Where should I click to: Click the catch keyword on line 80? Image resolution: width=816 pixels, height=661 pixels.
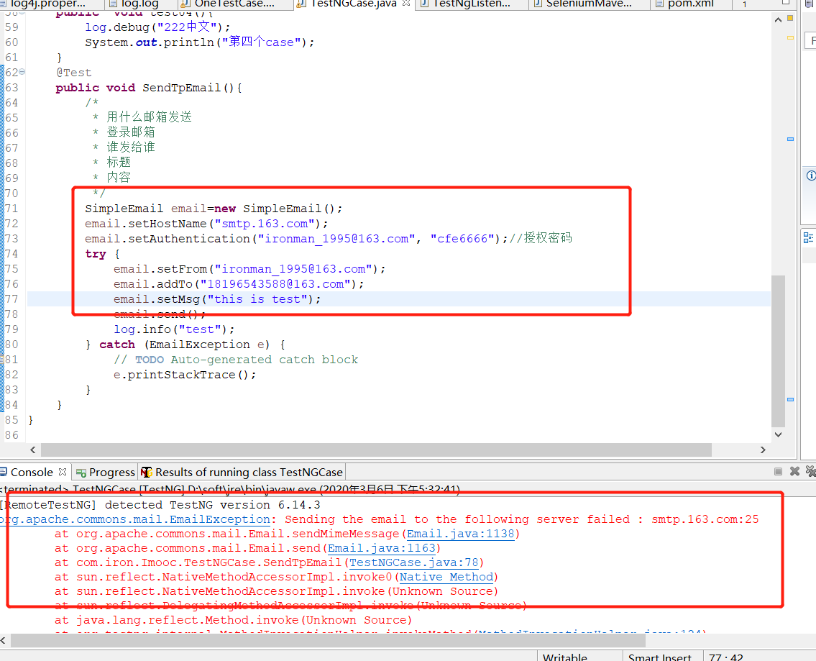point(117,345)
